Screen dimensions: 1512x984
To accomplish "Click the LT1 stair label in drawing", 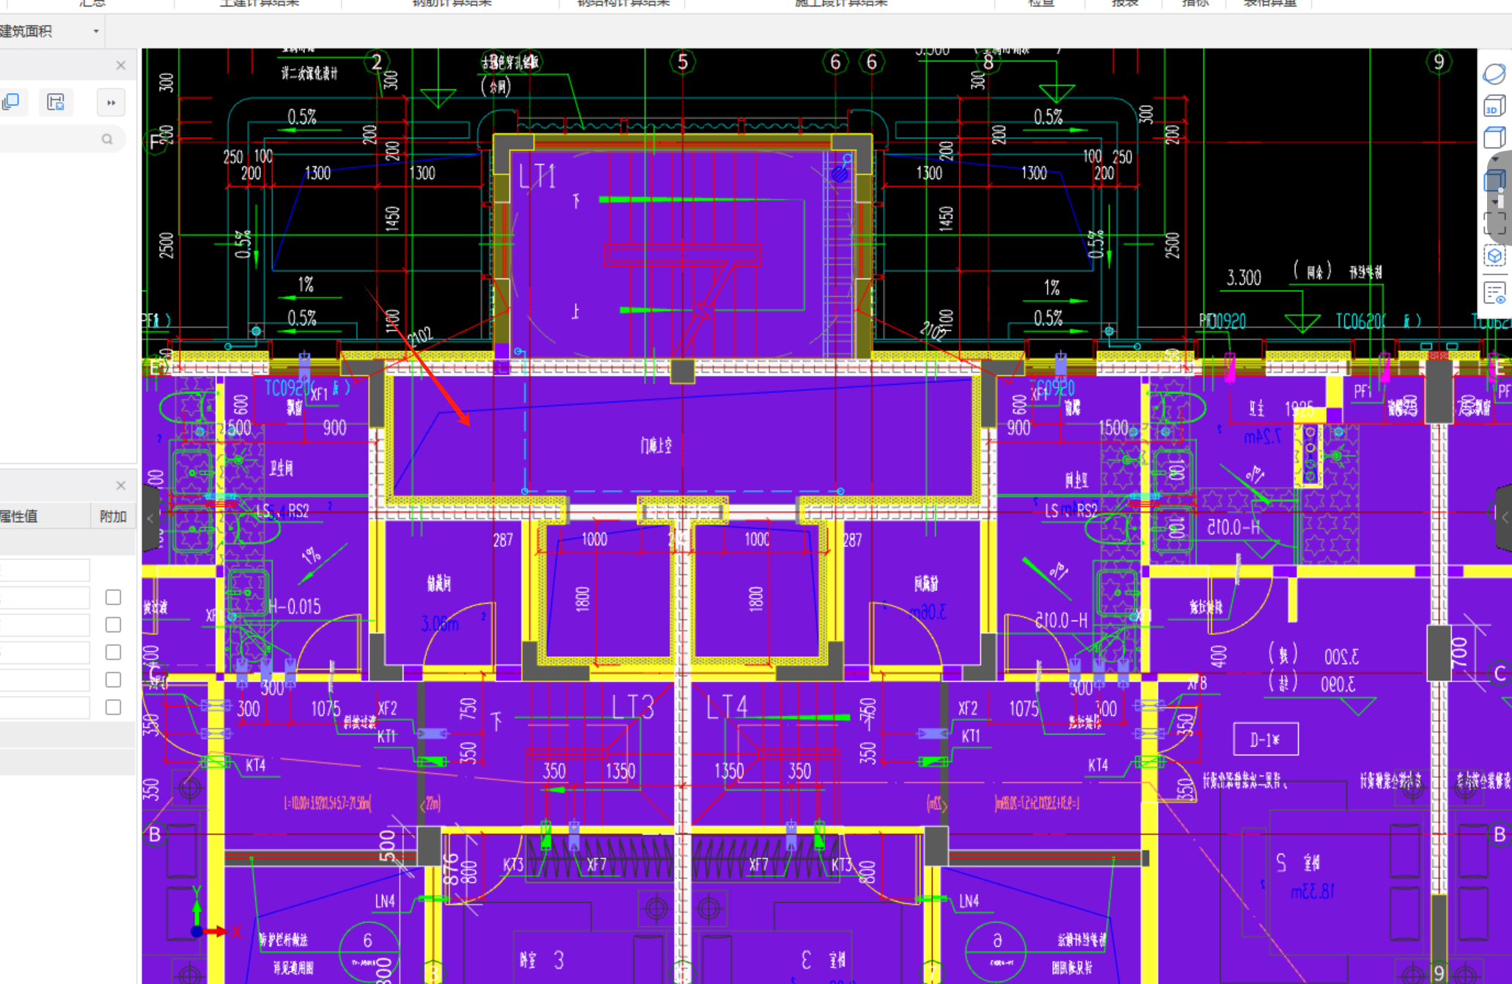I will point(537,176).
